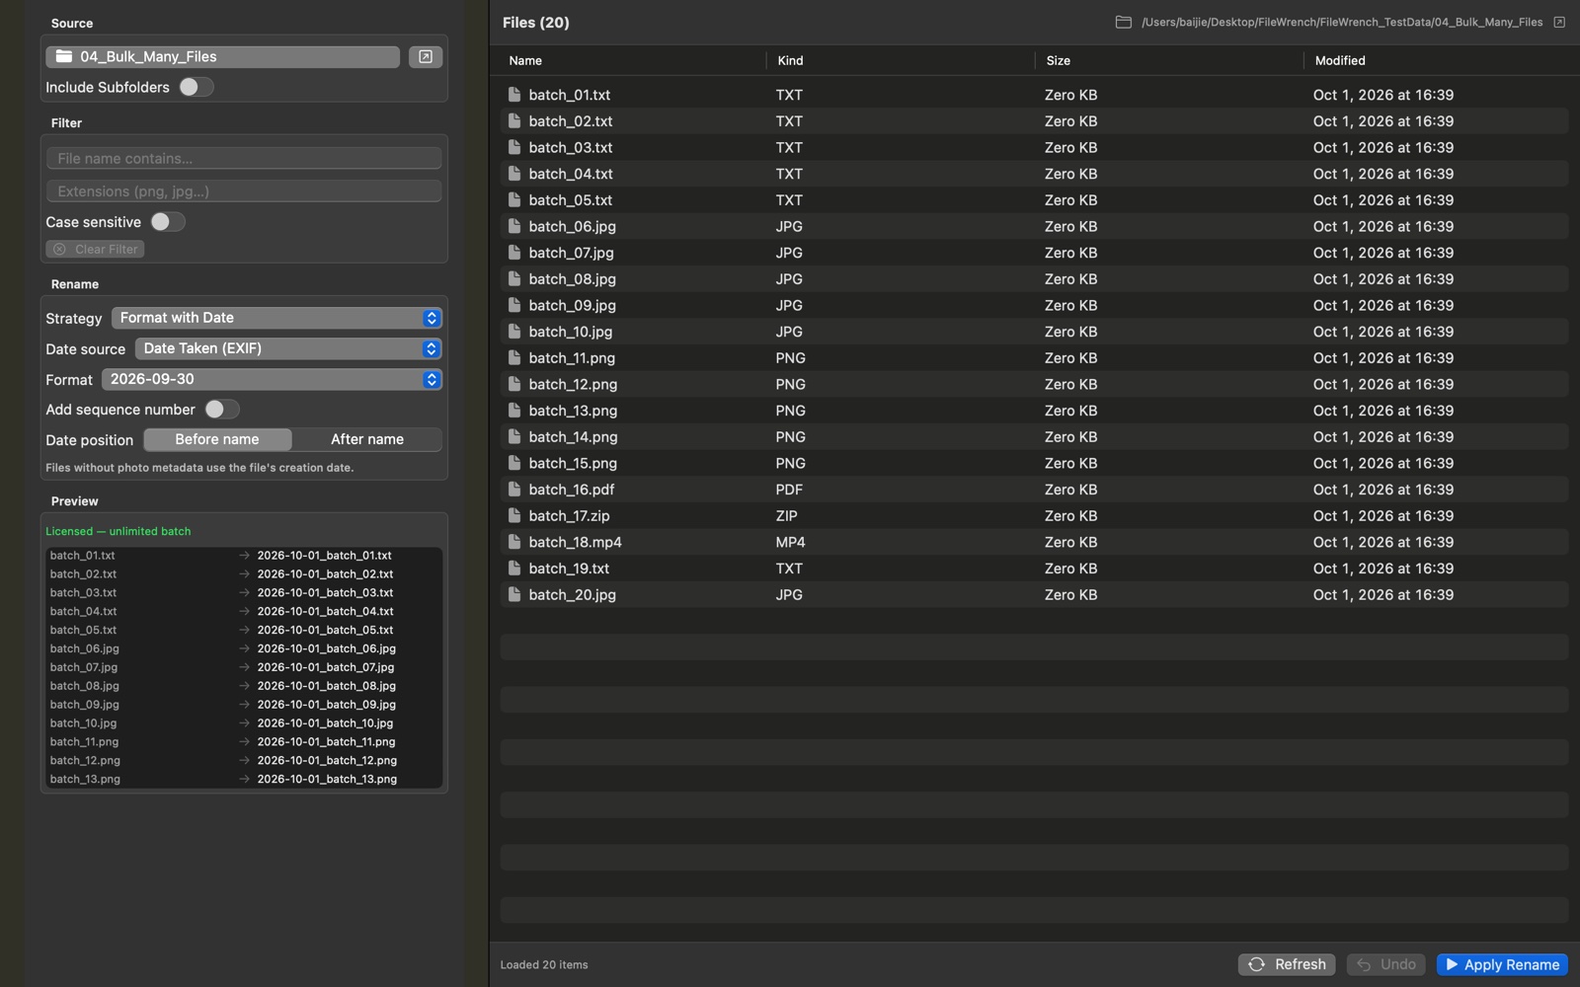
Task: Click preview entry 2026-10-01_batch_07.jpg
Action: [326, 667]
